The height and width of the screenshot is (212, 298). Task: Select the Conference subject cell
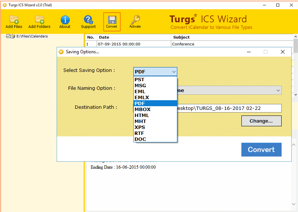click(x=232, y=44)
